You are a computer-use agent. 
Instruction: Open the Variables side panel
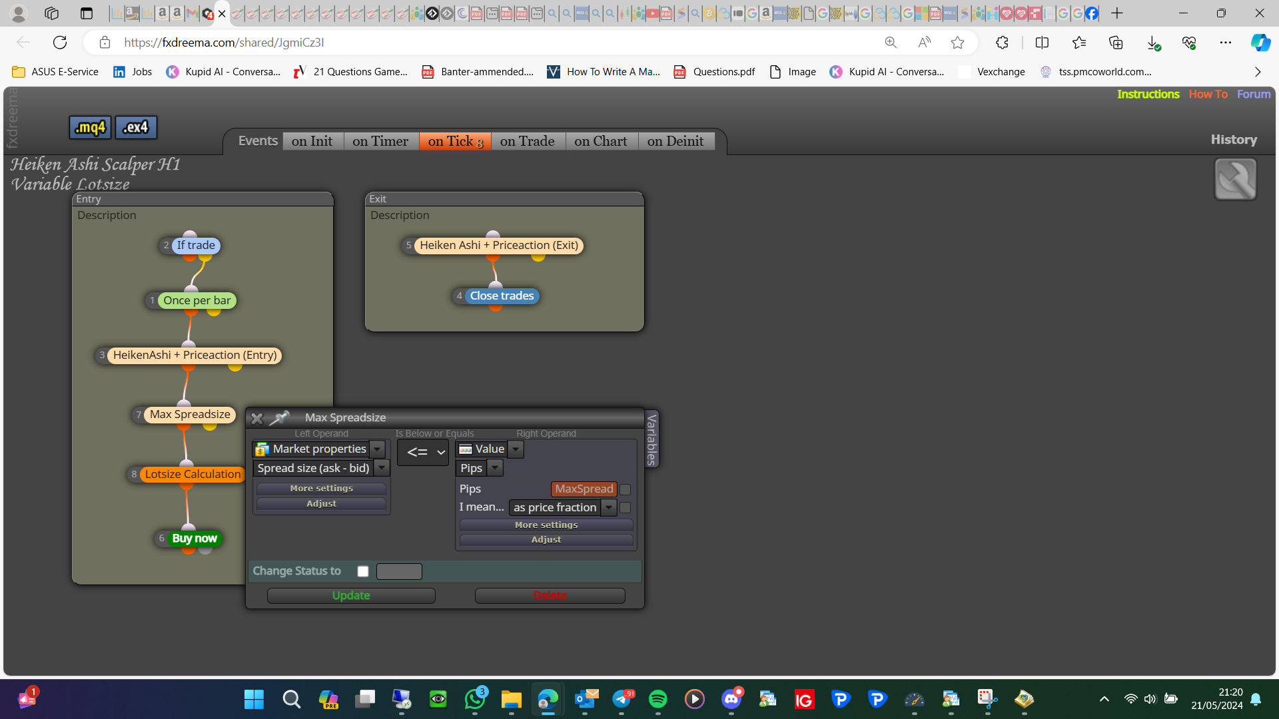click(651, 439)
